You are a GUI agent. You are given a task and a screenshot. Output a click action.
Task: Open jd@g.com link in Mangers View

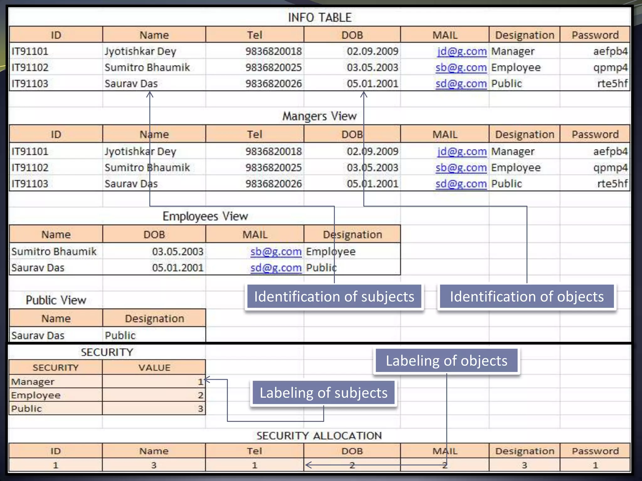462,152
